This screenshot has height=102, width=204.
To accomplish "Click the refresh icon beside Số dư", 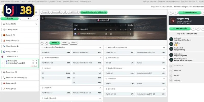I will [x=50, y=2].
